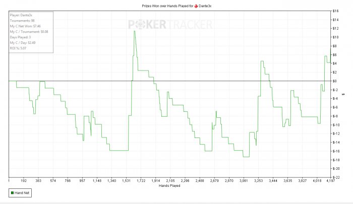The image size is (353, 204).
Task: Click x-axis label 1,148
Action: [x=97, y=181]
